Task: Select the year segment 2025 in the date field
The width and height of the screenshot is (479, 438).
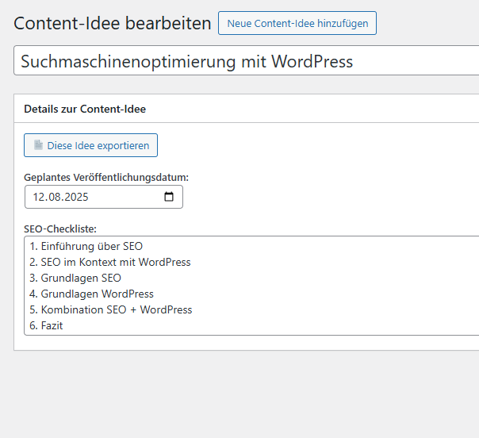Action: click(x=78, y=197)
